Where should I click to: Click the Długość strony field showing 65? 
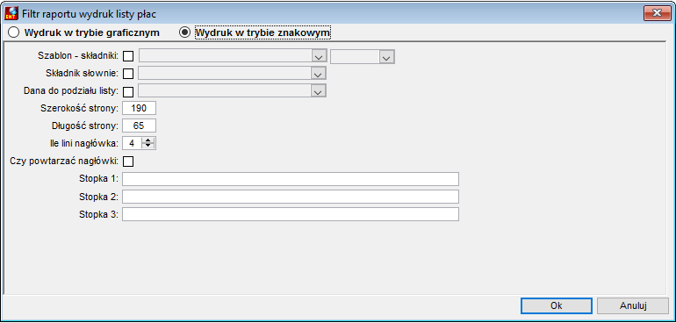[139, 126]
